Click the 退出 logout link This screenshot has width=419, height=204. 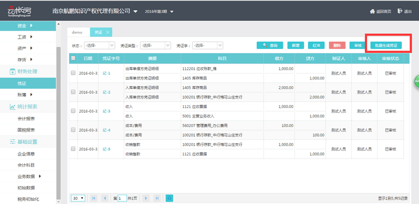(x=408, y=11)
